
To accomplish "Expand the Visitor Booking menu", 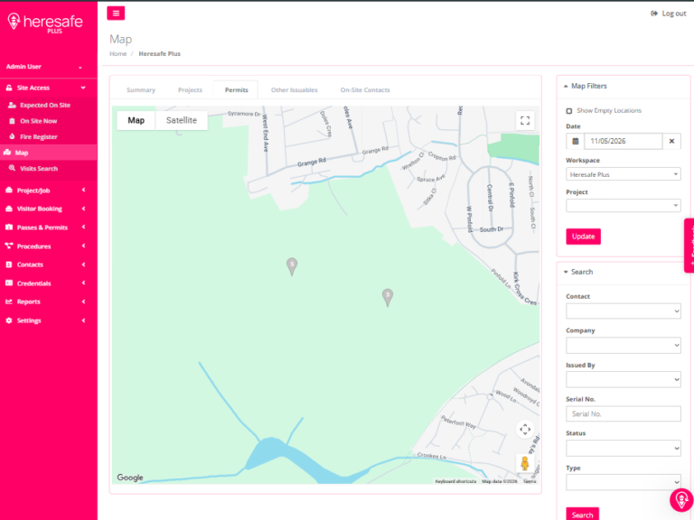I will click(49, 209).
